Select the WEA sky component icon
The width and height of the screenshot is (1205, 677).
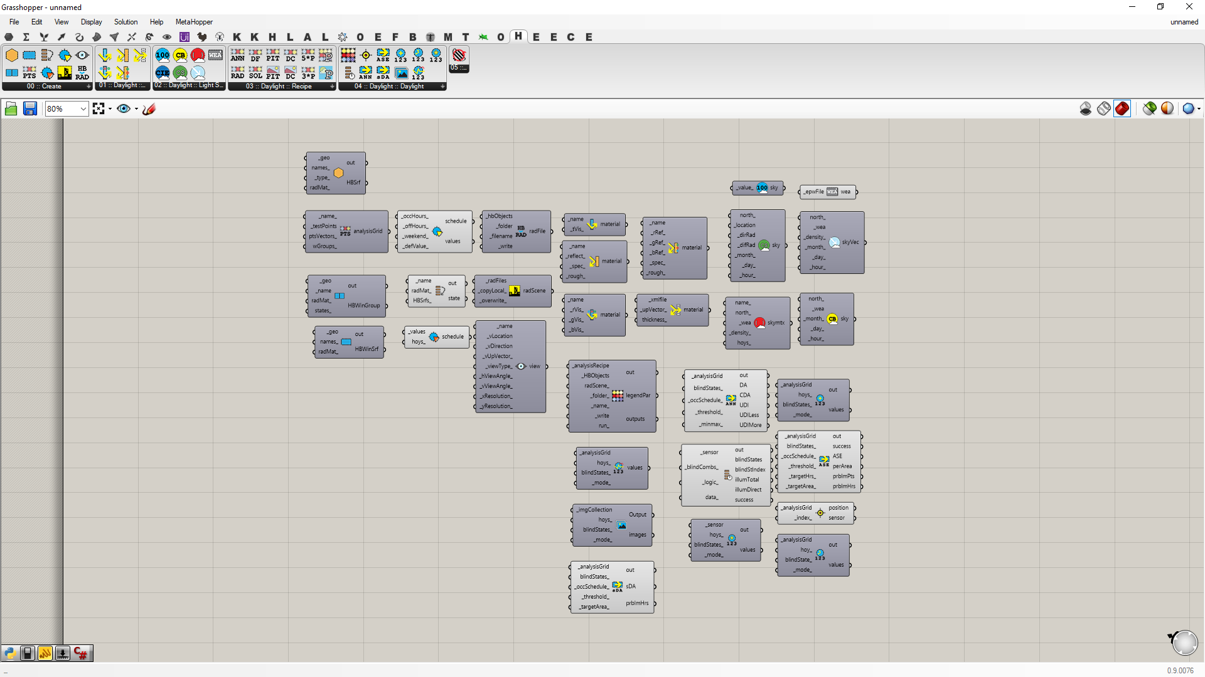coord(215,55)
